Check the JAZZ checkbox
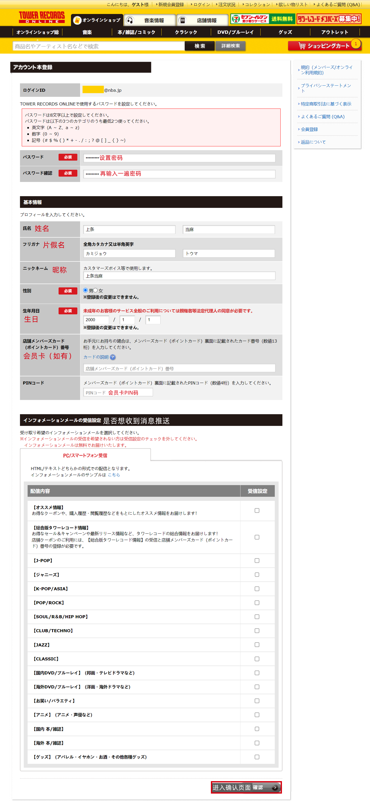 click(x=257, y=644)
